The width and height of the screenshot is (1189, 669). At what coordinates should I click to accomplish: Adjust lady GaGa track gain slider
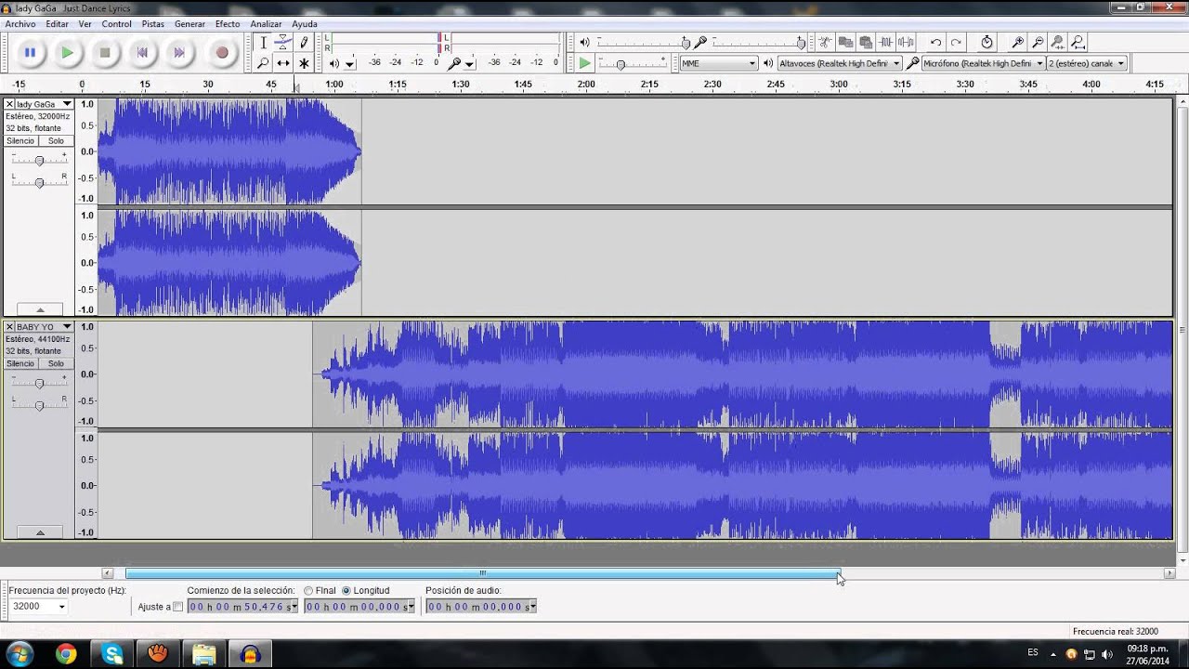(39, 161)
